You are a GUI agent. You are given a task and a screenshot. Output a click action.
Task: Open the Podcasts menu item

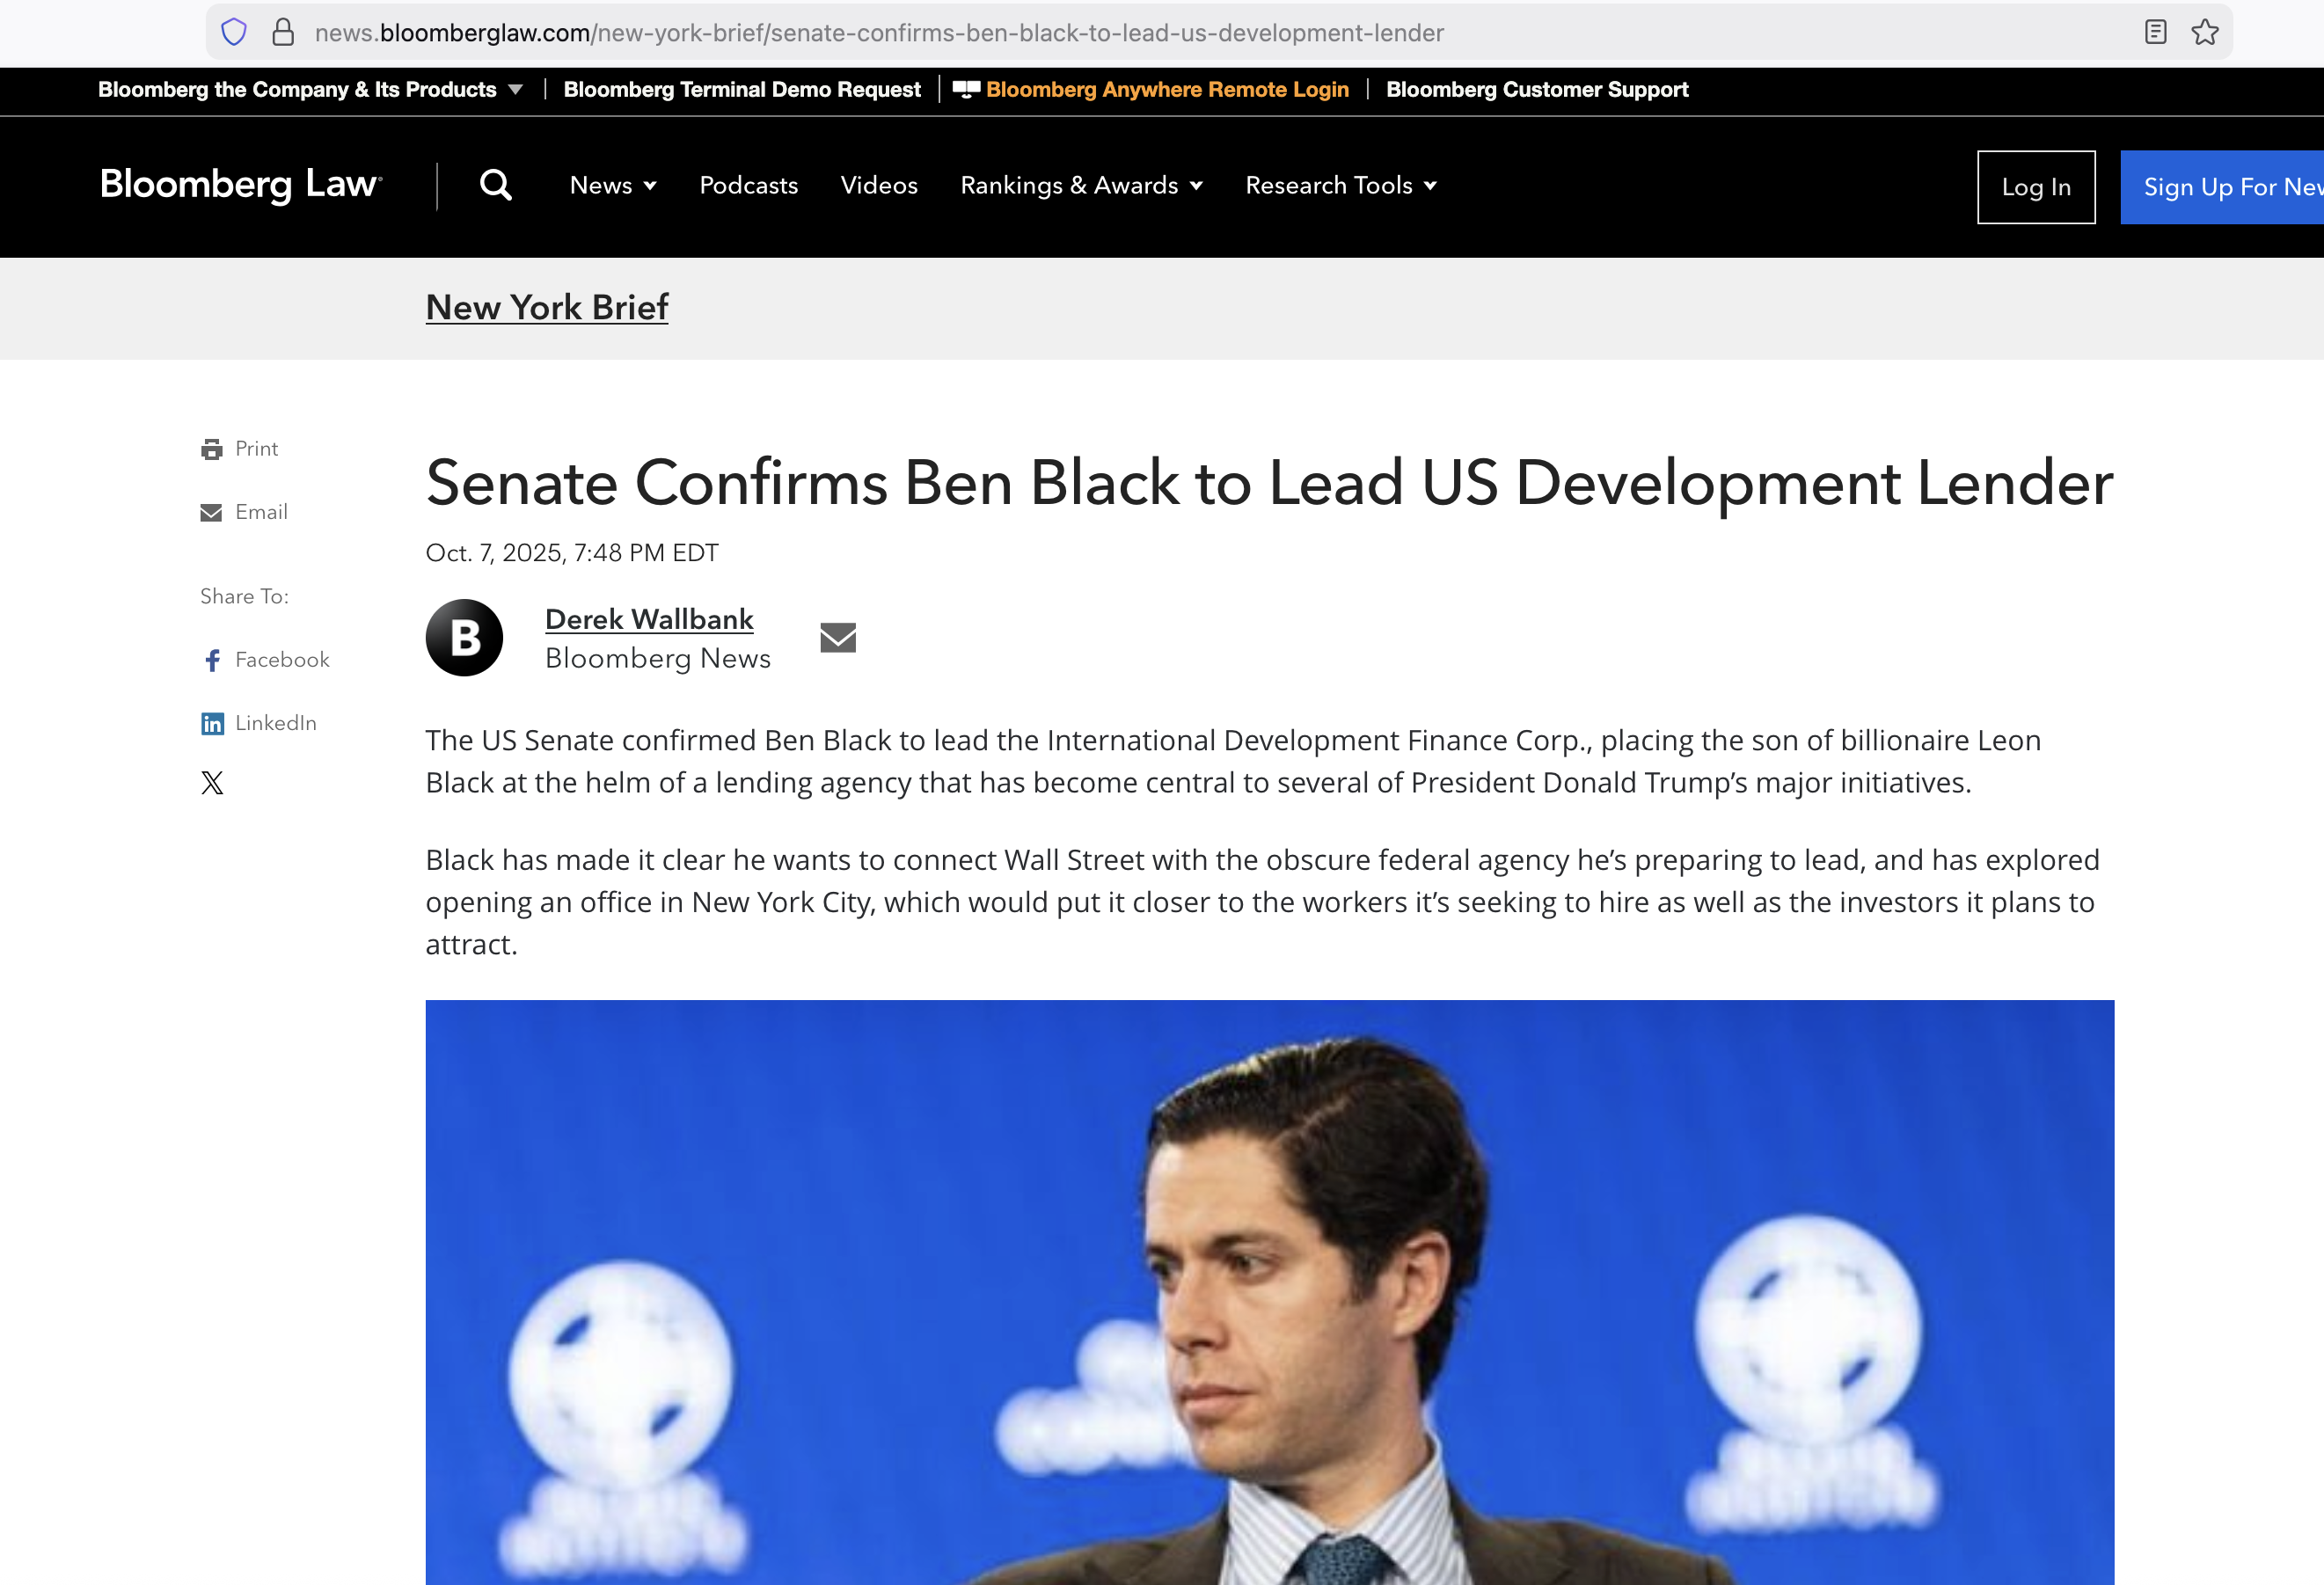click(x=748, y=186)
